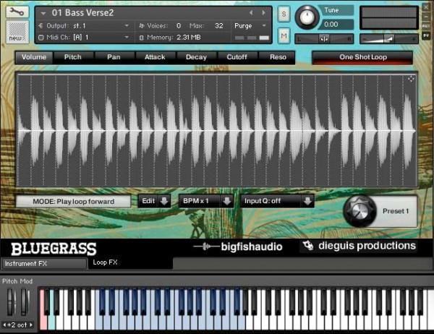Switch to the Instrument FX tab
The width and height of the screenshot is (434, 334).
coord(44,264)
